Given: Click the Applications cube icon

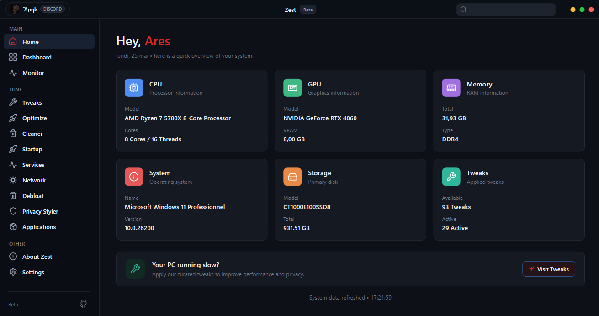Looking at the screenshot, I should pyautogui.click(x=13, y=227).
